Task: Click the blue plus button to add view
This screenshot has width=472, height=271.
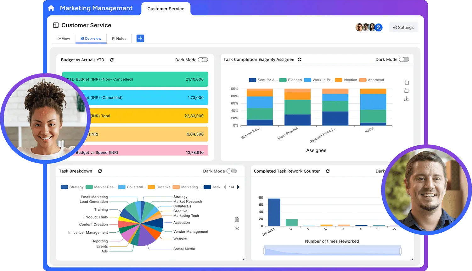Action: [140, 38]
